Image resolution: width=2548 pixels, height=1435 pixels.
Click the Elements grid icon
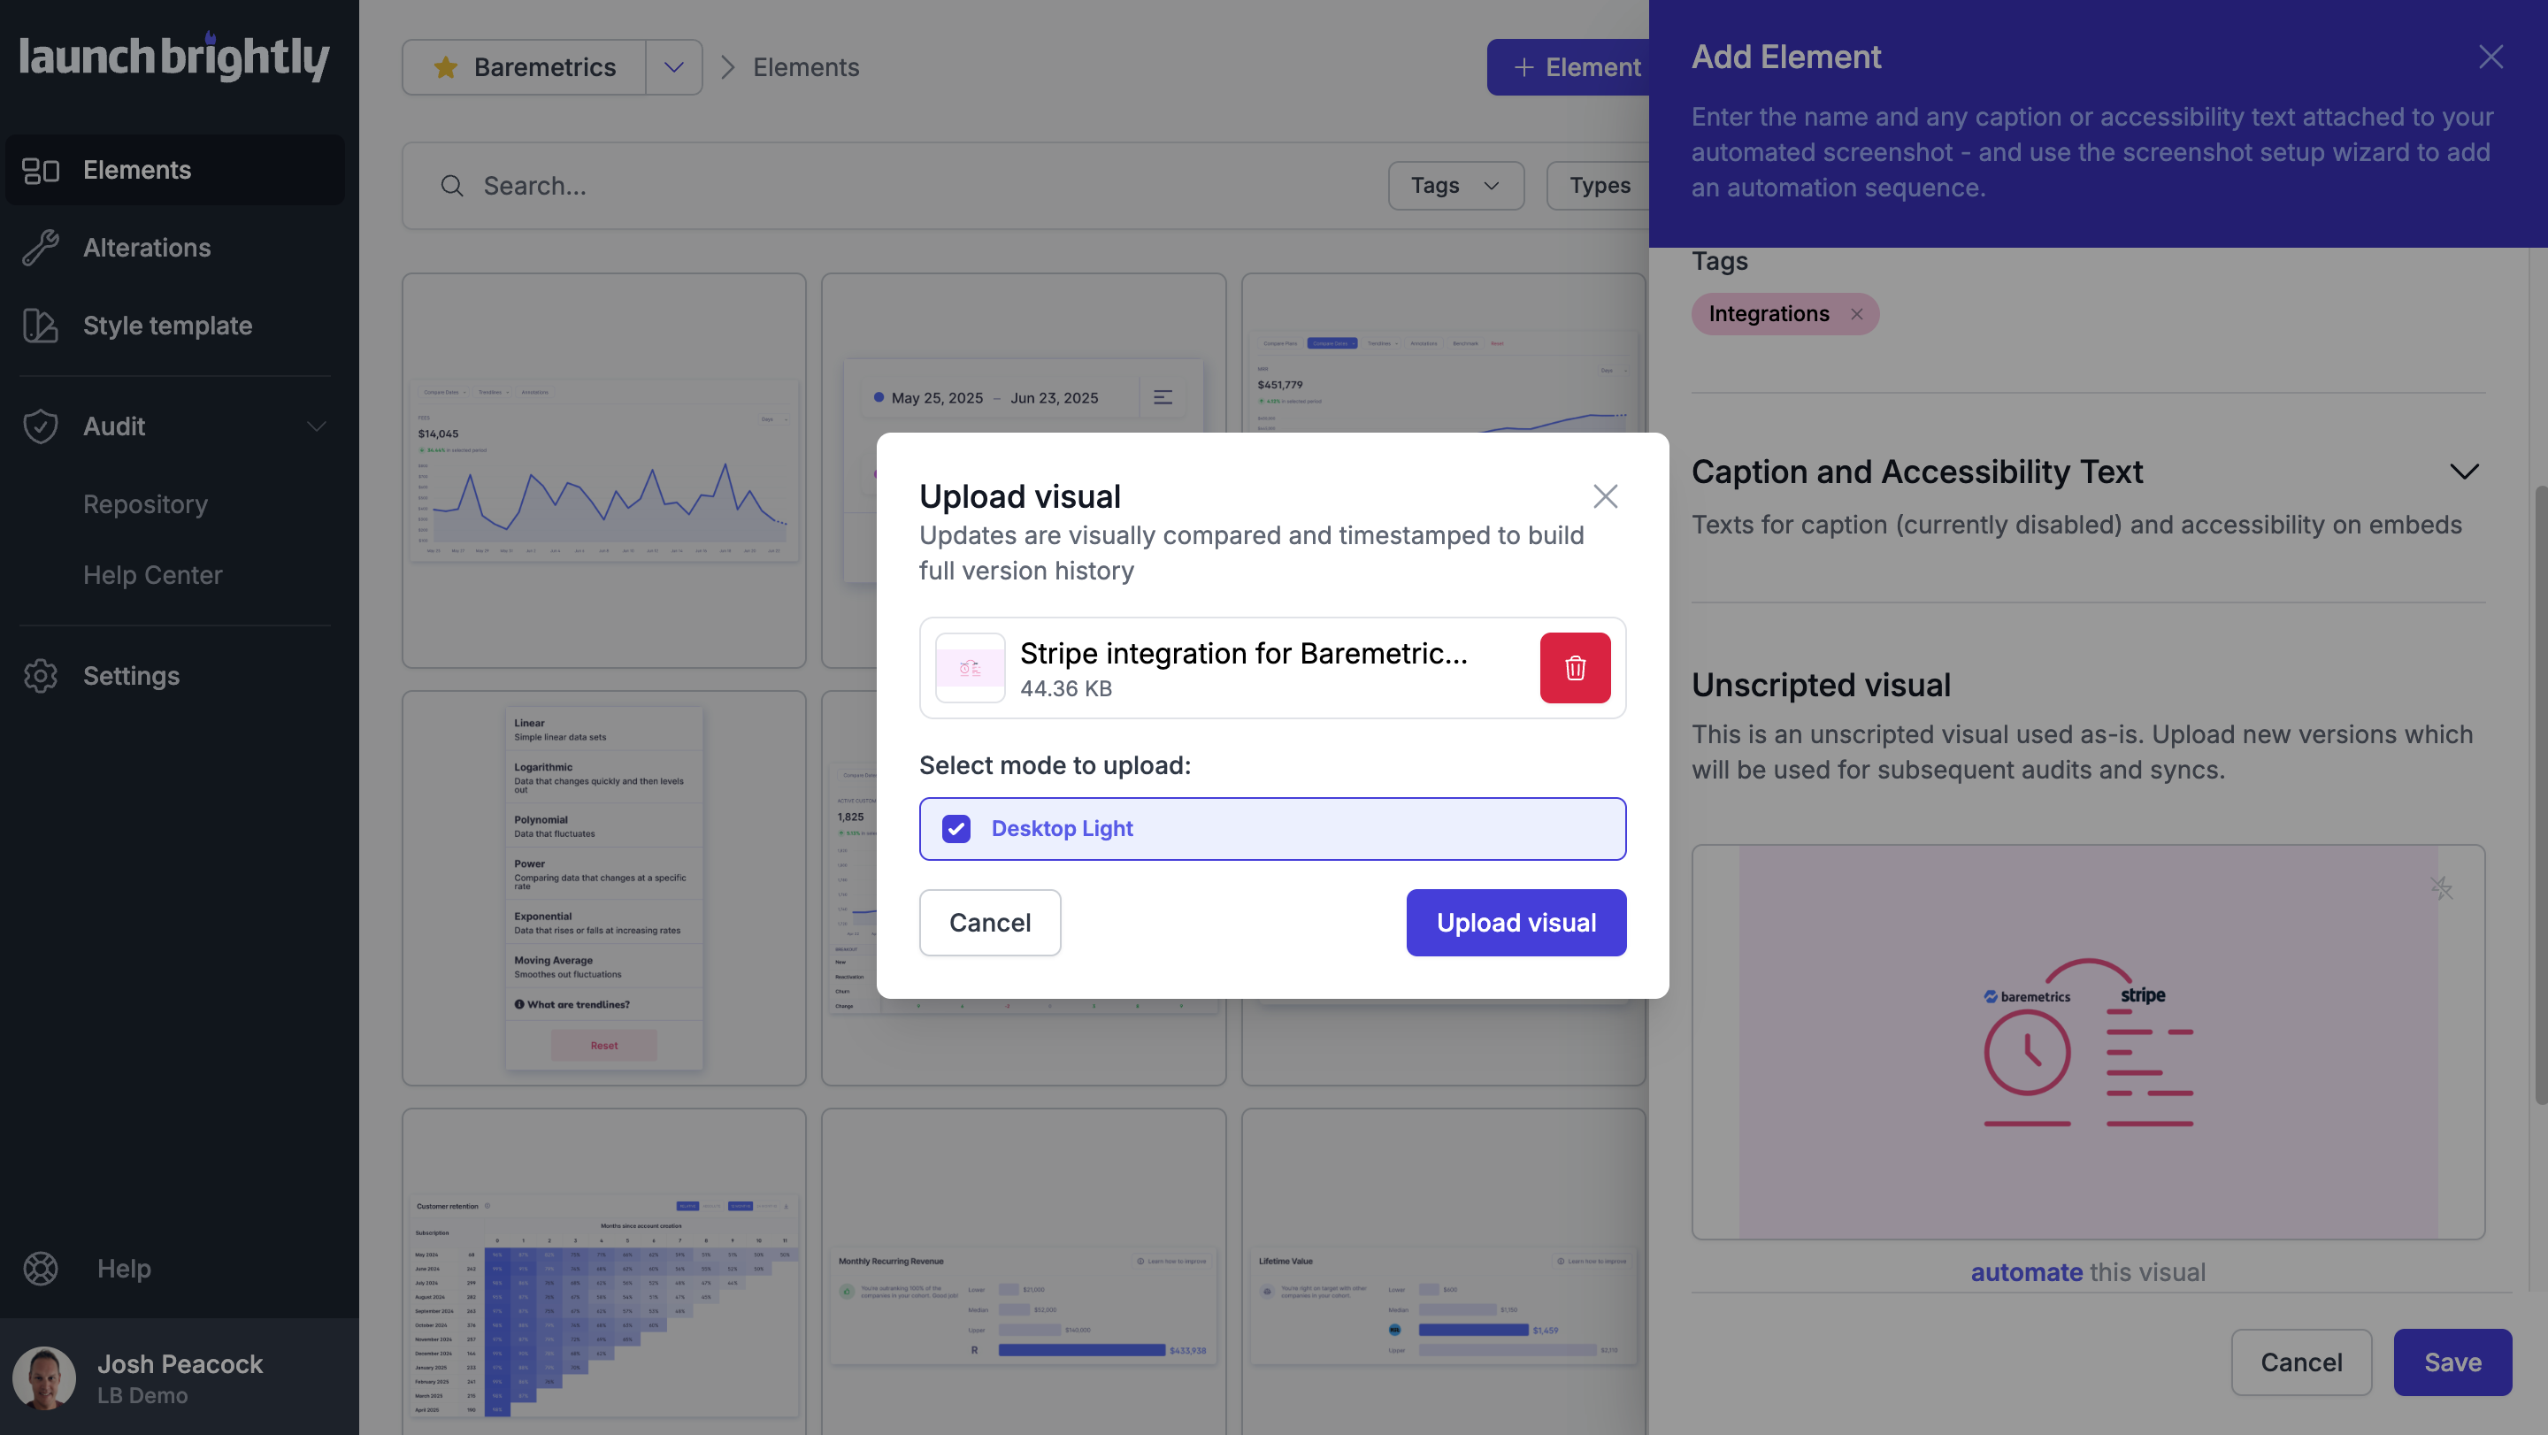point(41,170)
